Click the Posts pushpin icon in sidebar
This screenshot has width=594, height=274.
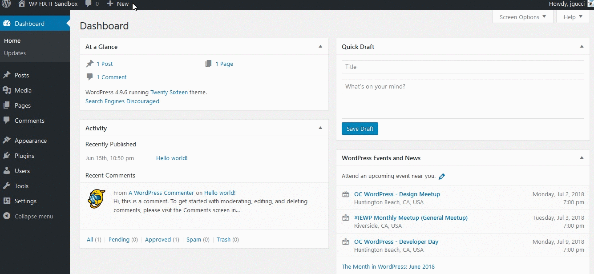7,75
